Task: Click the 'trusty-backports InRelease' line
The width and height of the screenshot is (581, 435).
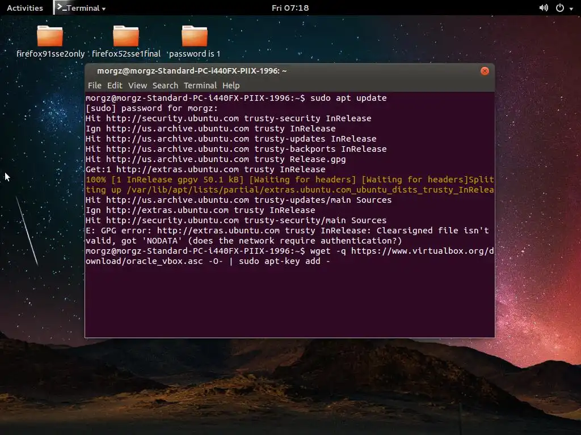Action: point(236,149)
